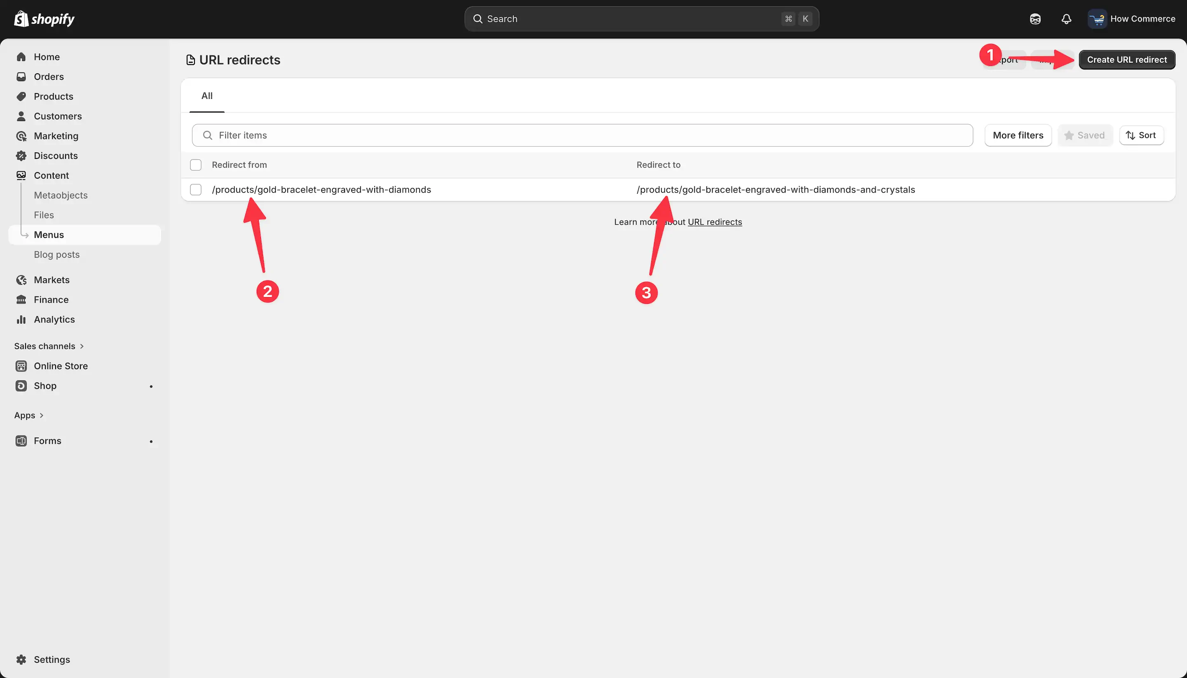The image size is (1187, 678).
Task: Toggle the select-all redirects checkbox
Action: [x=196, y=165]
